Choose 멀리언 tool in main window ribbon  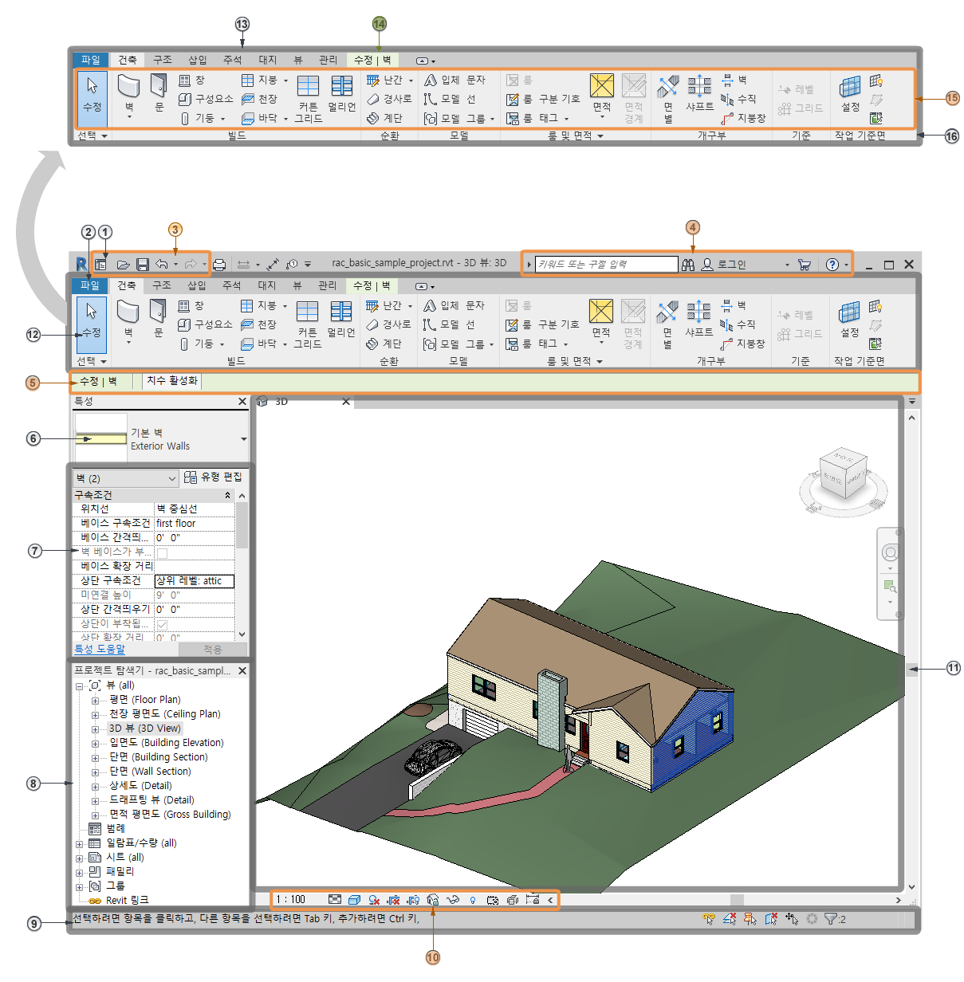pos(341,319)
